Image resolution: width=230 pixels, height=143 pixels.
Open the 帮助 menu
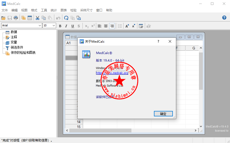109,10
